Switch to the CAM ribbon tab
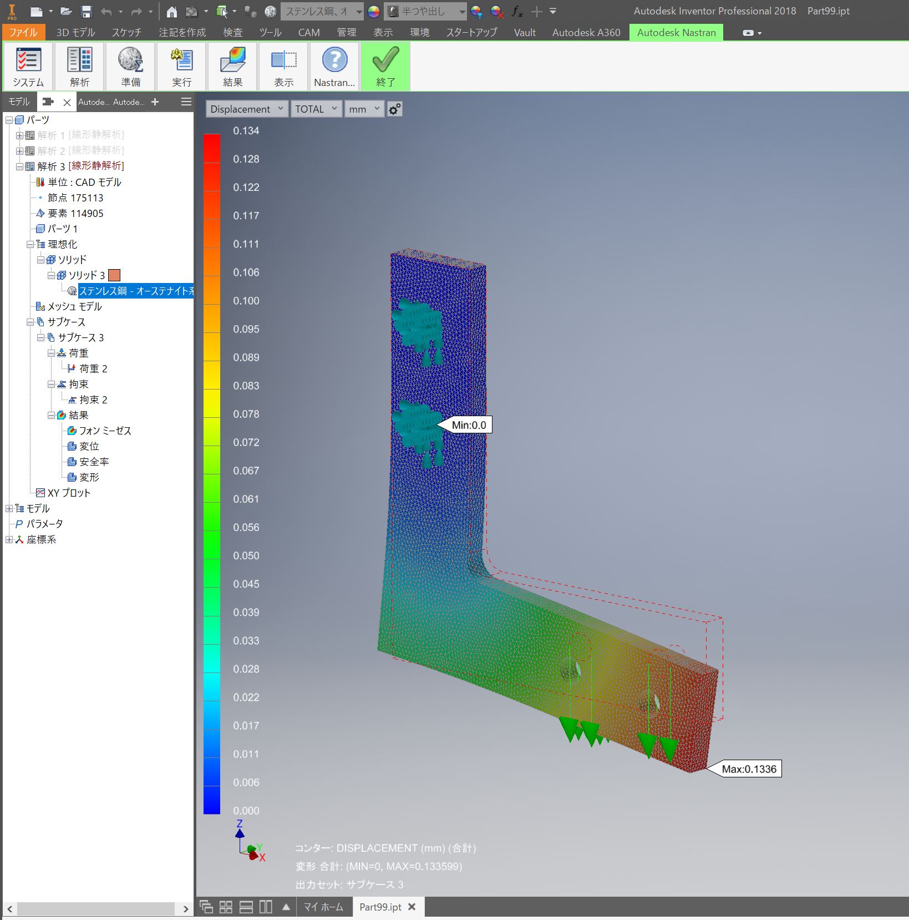Viewport: 909px width, 920px height. point(309,32)
